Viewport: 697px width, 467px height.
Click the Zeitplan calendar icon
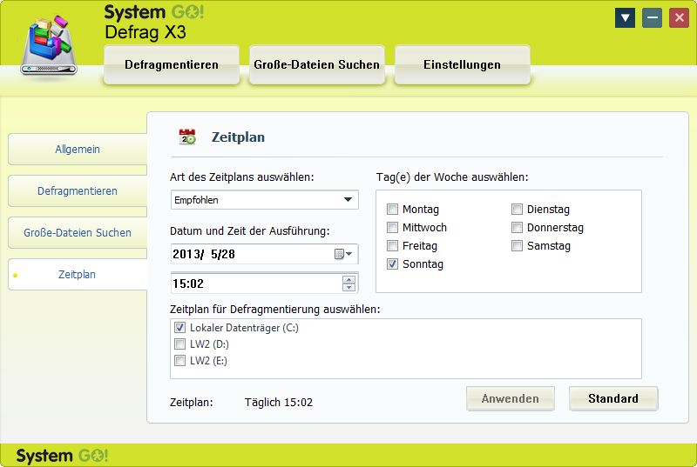[187, 137]
